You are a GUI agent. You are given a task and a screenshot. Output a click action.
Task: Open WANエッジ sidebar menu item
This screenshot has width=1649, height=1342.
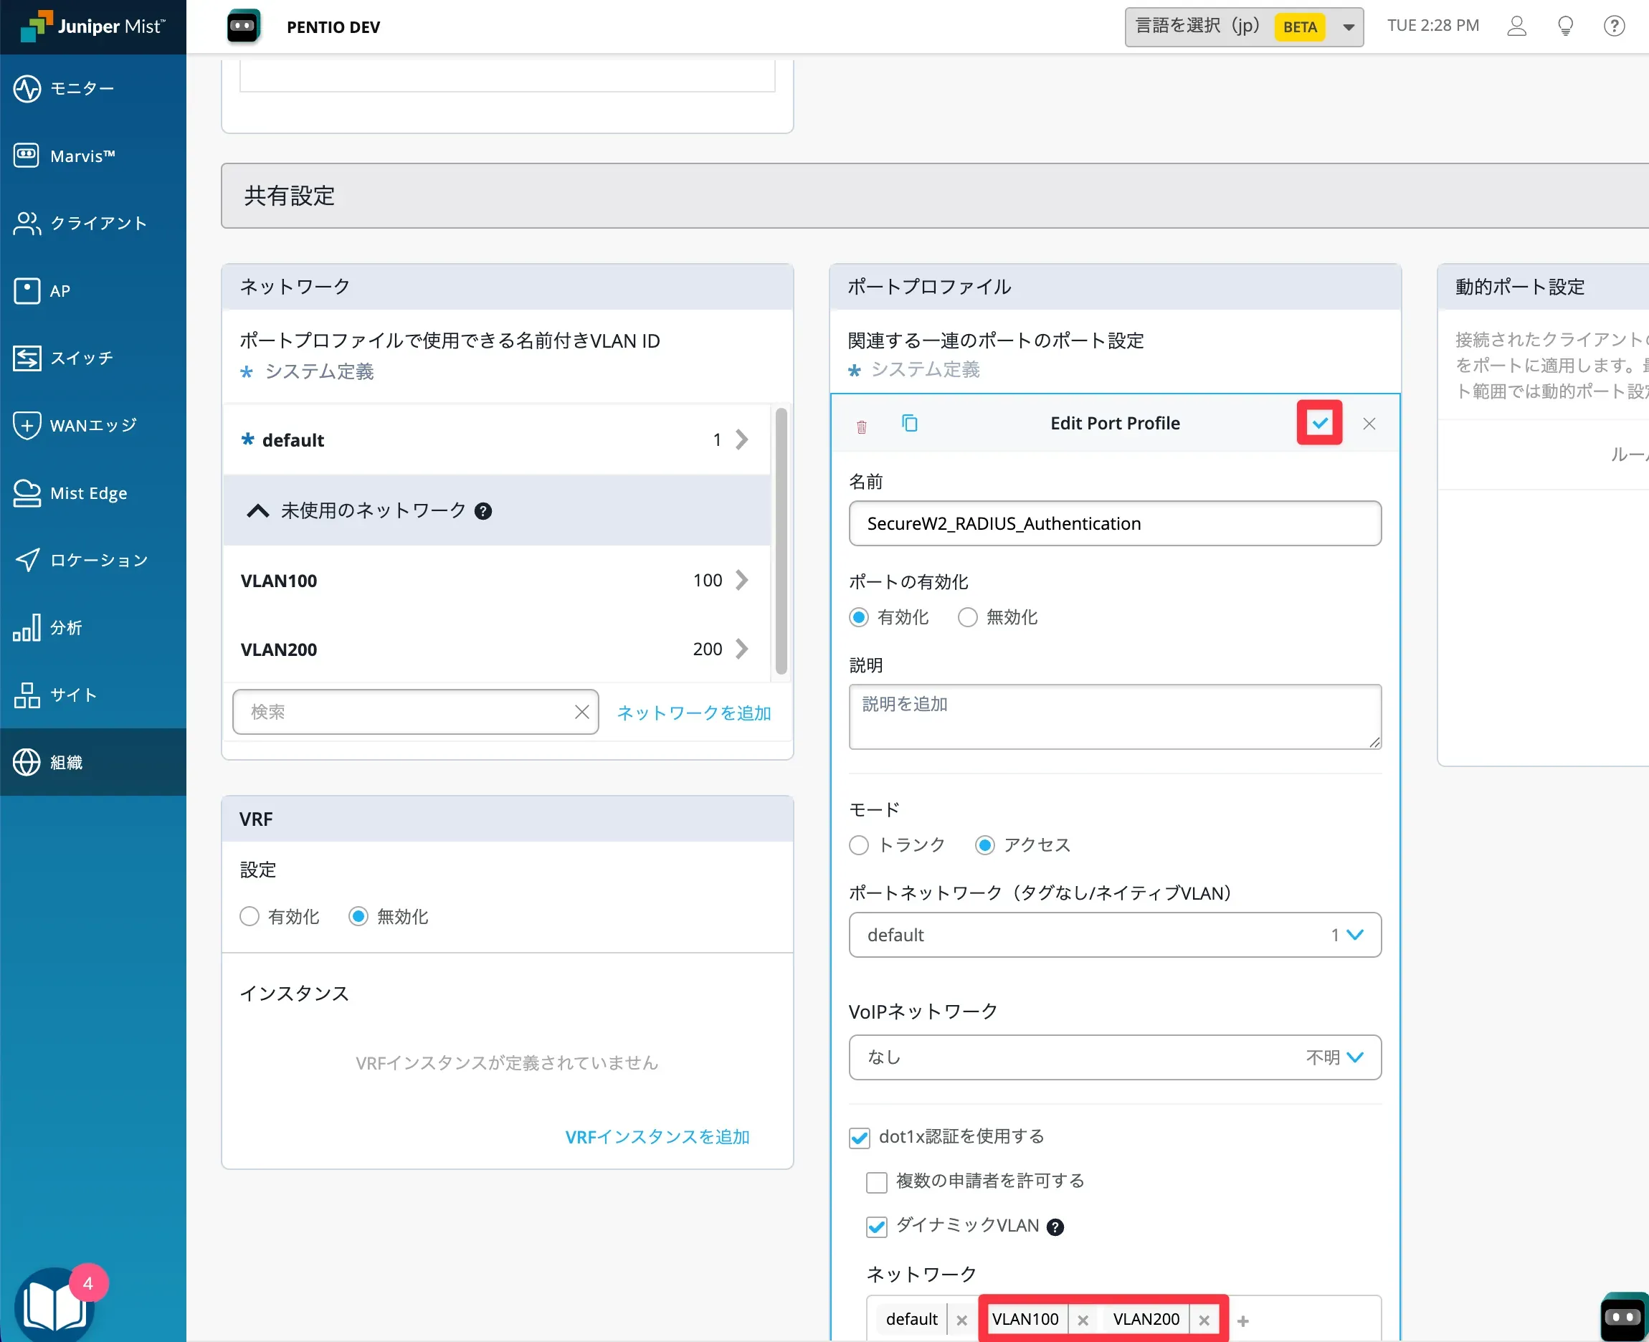pos(92,425)
